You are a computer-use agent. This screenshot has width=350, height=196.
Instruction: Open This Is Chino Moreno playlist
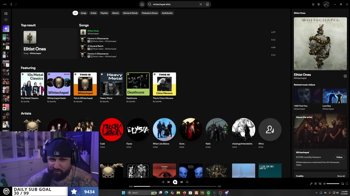[x=164, y=87]
